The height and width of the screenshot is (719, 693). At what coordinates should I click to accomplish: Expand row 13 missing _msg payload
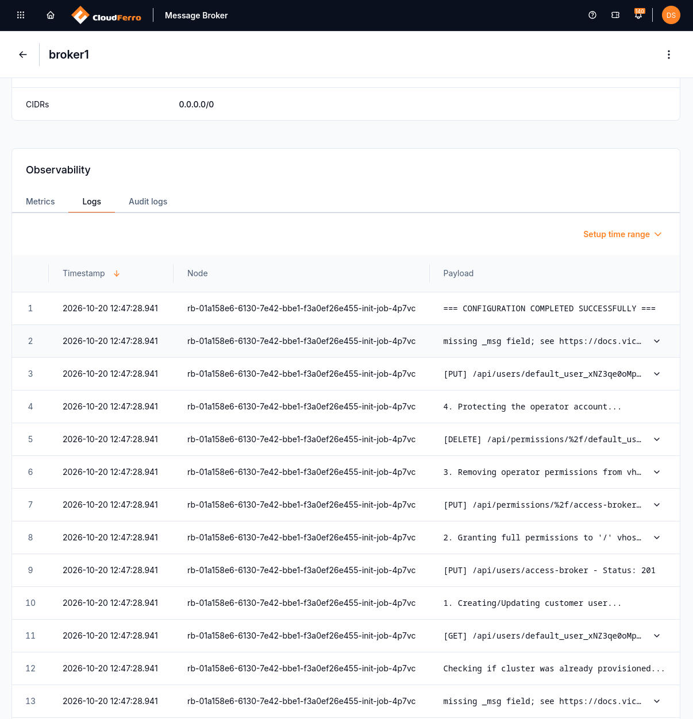(x=657, y=701)
